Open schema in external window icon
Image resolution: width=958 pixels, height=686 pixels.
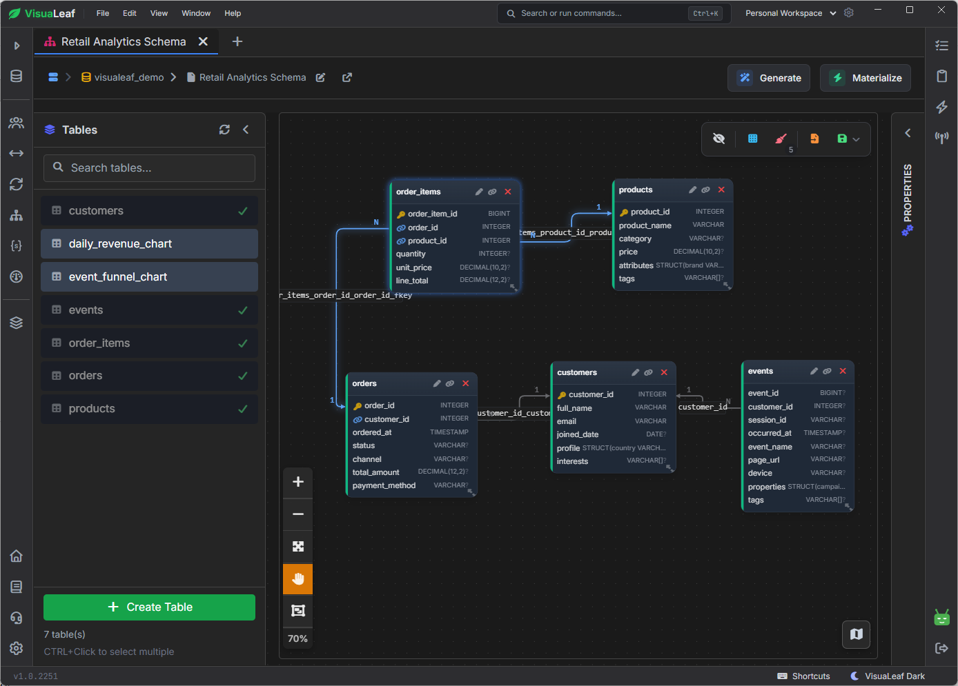347,77
